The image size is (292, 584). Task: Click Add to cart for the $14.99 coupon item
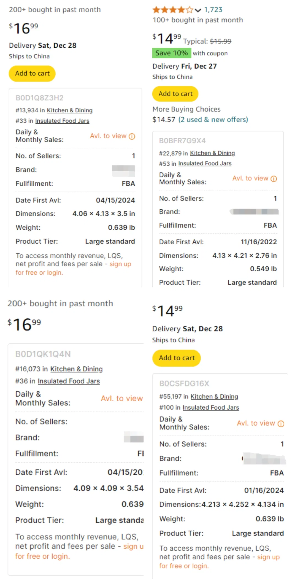pos(175,94)
